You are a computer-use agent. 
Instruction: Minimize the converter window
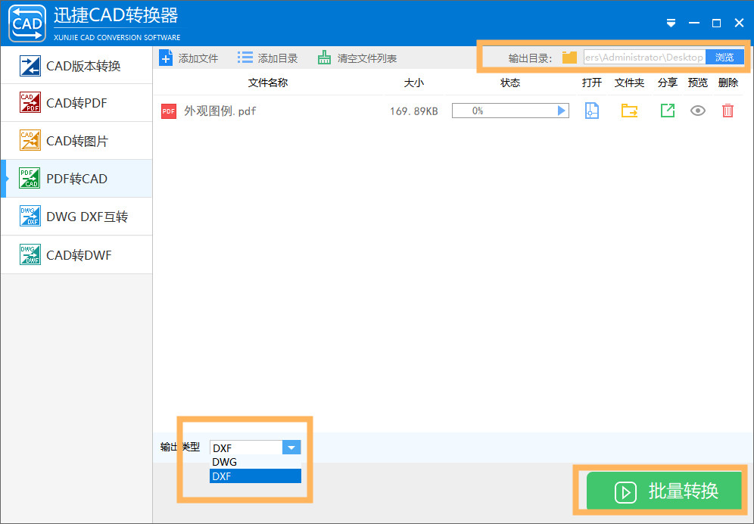tap(694, 23)
